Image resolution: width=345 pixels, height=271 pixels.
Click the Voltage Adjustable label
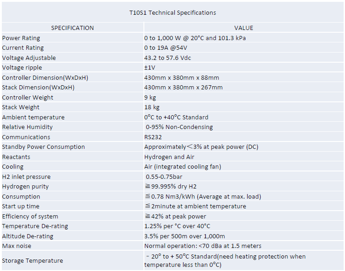tap(29, 58)
